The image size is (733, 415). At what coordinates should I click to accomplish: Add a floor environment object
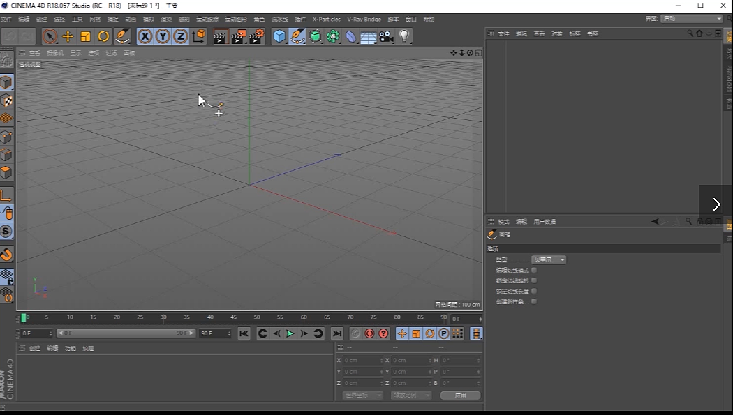369,36
